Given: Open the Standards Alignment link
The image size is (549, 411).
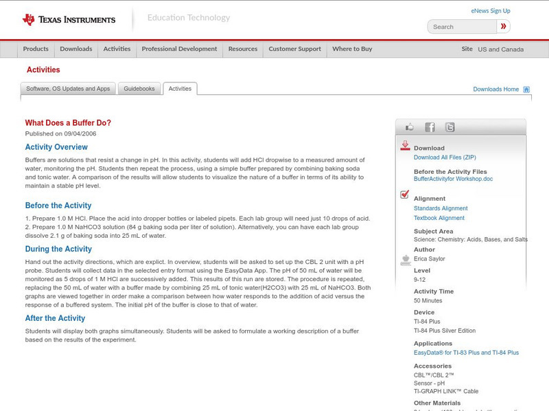Looking at the screenshot, I should point(441,208).
